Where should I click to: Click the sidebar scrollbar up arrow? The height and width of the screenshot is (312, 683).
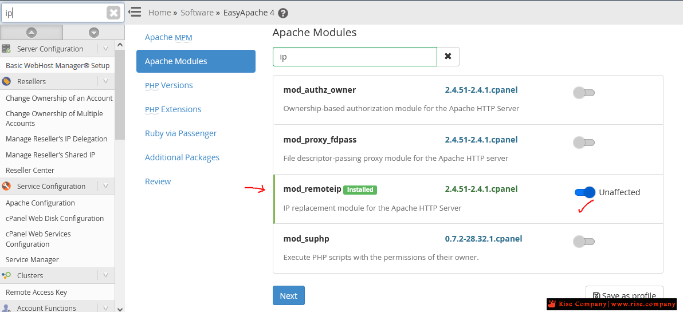pos(120,45)
